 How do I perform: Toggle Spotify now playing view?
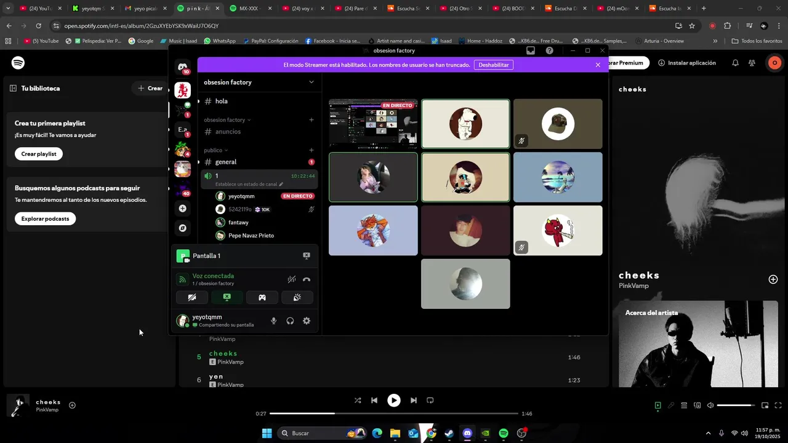[657, 405]
